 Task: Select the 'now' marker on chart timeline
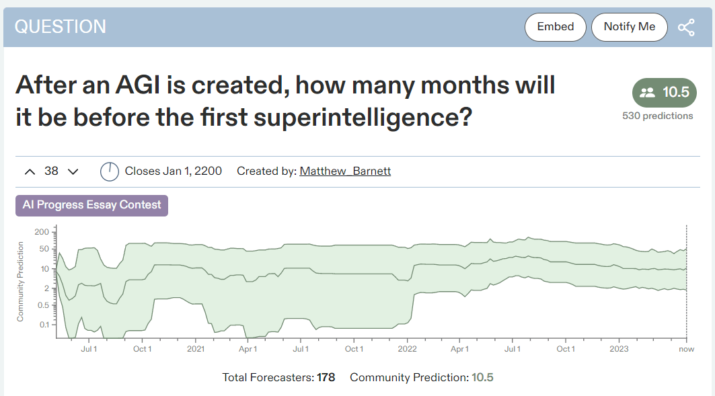(x=686, y=349)
